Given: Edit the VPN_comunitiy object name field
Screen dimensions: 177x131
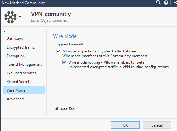Looking at the screenshot, I should click(51, 14).
